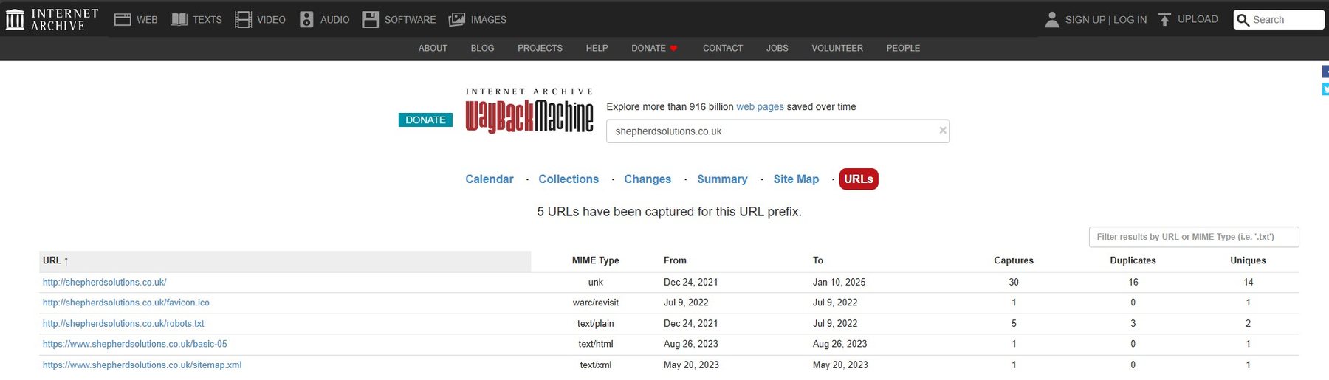Follow the 'web pages' hyperlink
The width and height of the screenshot is (1329, 380).
click(x=760, y=106)
